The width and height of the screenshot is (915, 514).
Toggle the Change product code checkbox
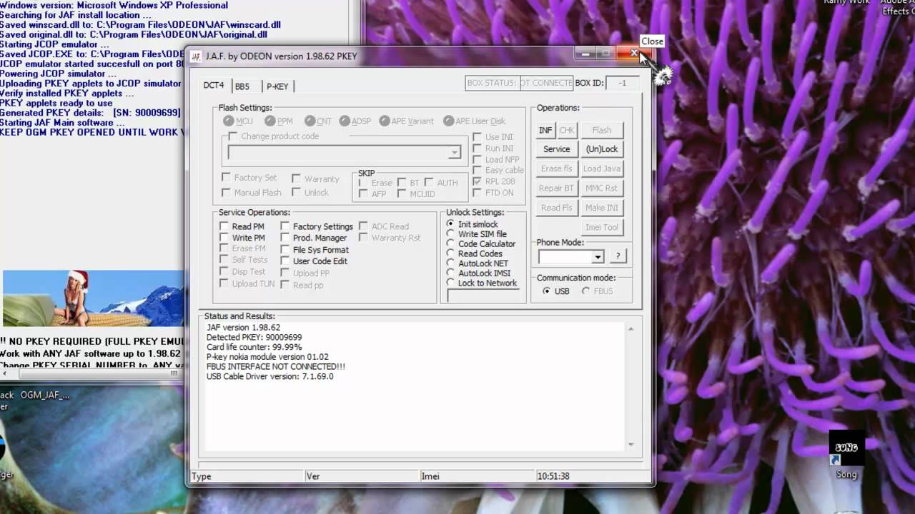point(232,136)
